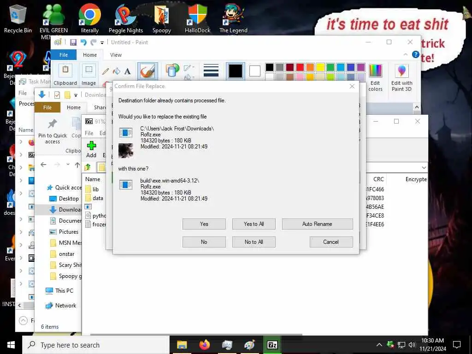The image size is (472, 354).
Task: Sort 7-Zip list by CRC column
Action: tap(378, 179)
